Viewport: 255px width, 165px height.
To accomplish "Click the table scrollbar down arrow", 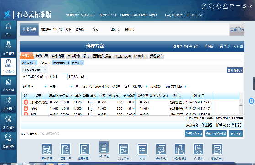I will coord(241,113).
